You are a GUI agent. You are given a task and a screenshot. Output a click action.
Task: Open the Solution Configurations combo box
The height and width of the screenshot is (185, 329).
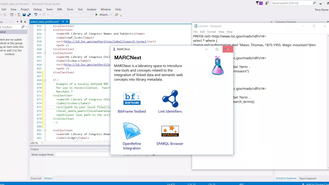click(x=59, y=15)
